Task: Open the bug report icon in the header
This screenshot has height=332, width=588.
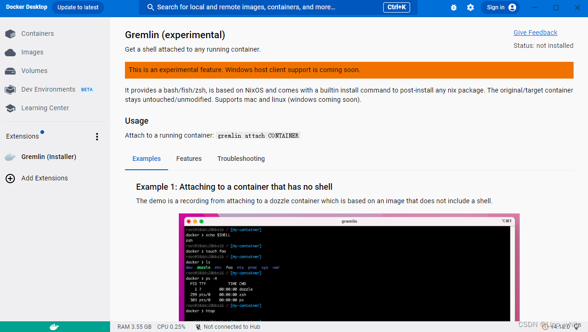Action: coord(453,7)
